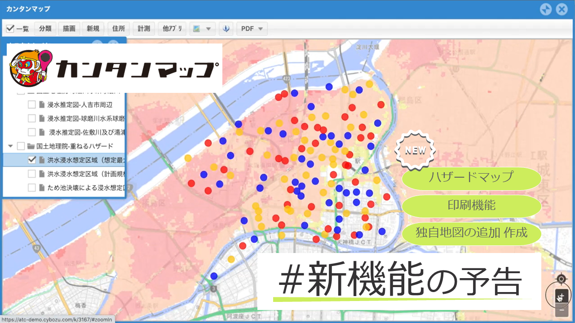Check the 浸水推定図-球磨川水系 layer checkbox
Viewport: 575px width, 323px height.
pyautogui.click(x=32, y=118)
